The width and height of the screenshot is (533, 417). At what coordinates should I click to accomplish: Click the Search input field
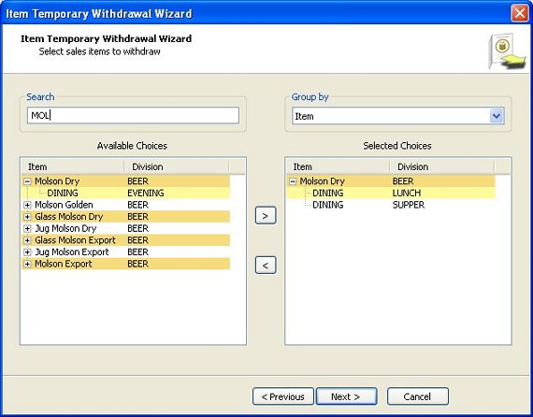point(133,115)
